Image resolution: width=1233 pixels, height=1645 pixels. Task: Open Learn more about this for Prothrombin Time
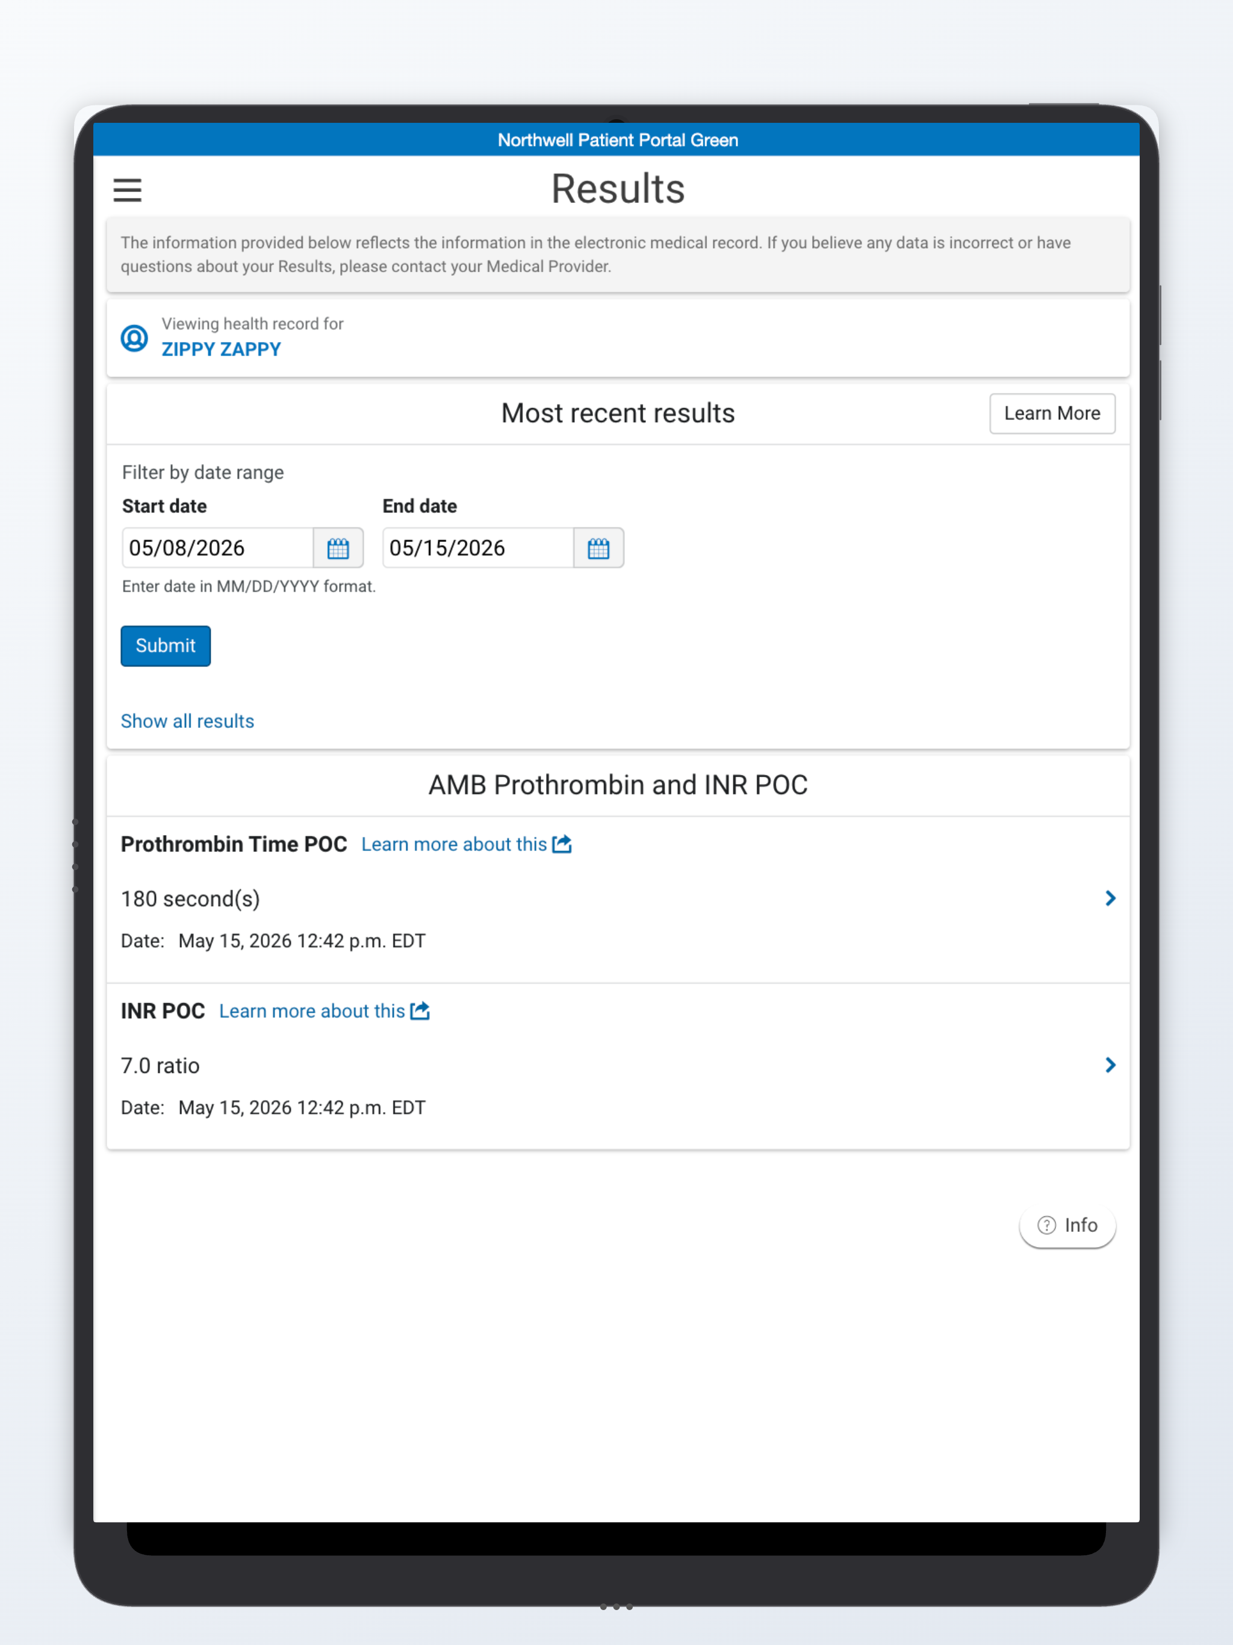click(455, 844)
